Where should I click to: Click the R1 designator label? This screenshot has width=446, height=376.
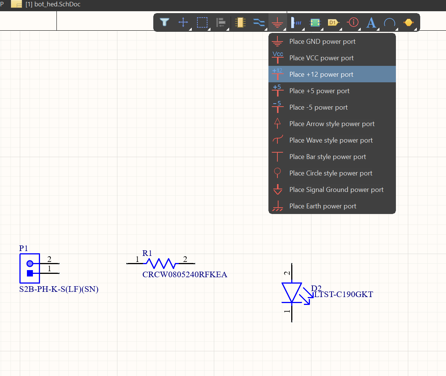click(x=147, y=253)
